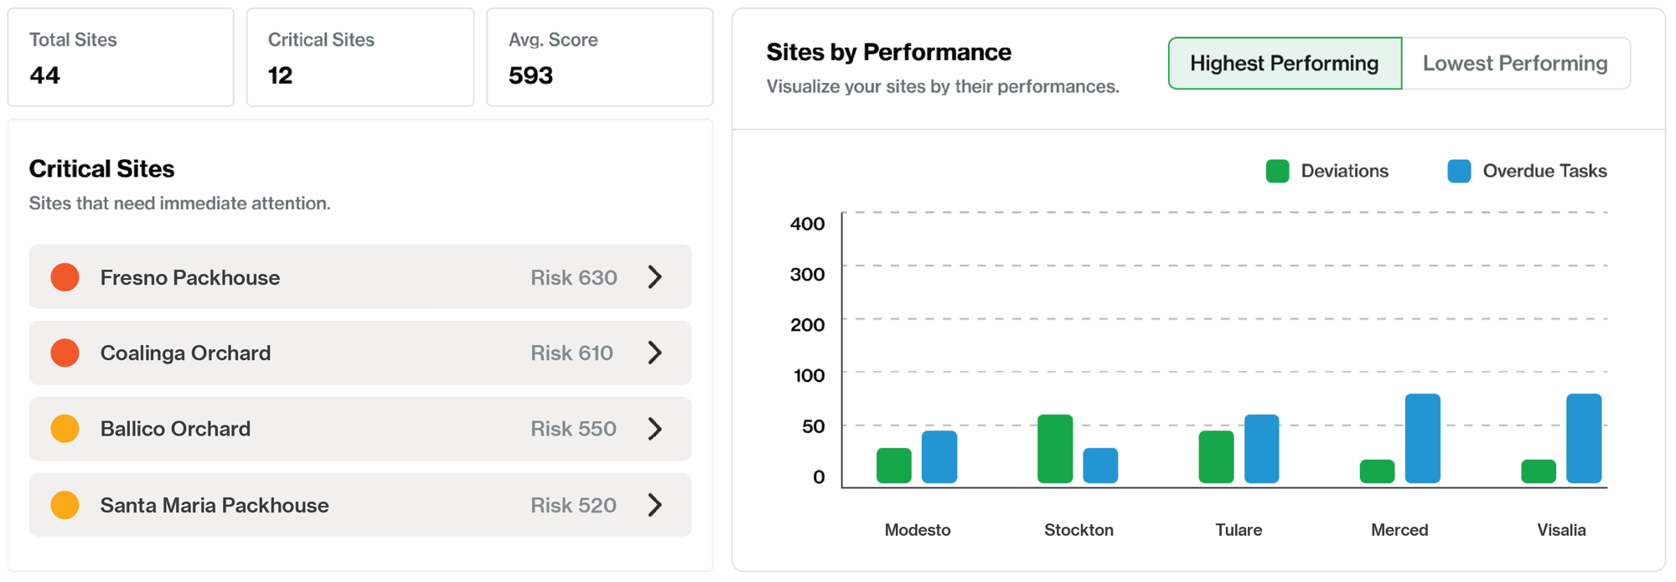Select the Fresno Packhouse row name
Screen dimensions: 1676x582
pos(190,277)
